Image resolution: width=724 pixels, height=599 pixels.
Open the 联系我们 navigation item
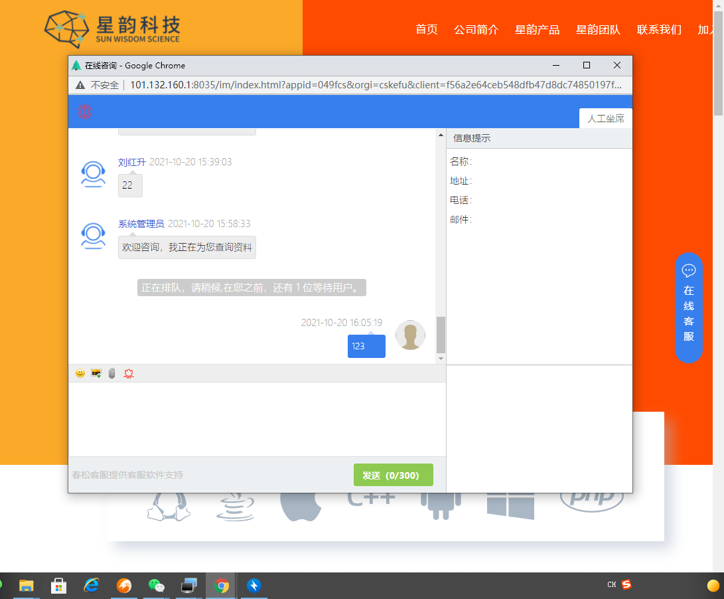click(659, 29)
